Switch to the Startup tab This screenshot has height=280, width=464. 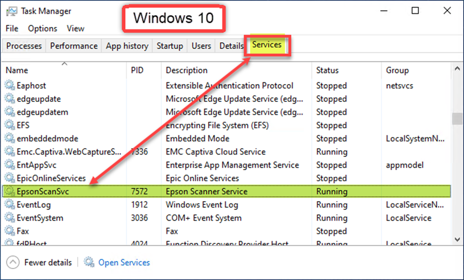click(169, 46)
